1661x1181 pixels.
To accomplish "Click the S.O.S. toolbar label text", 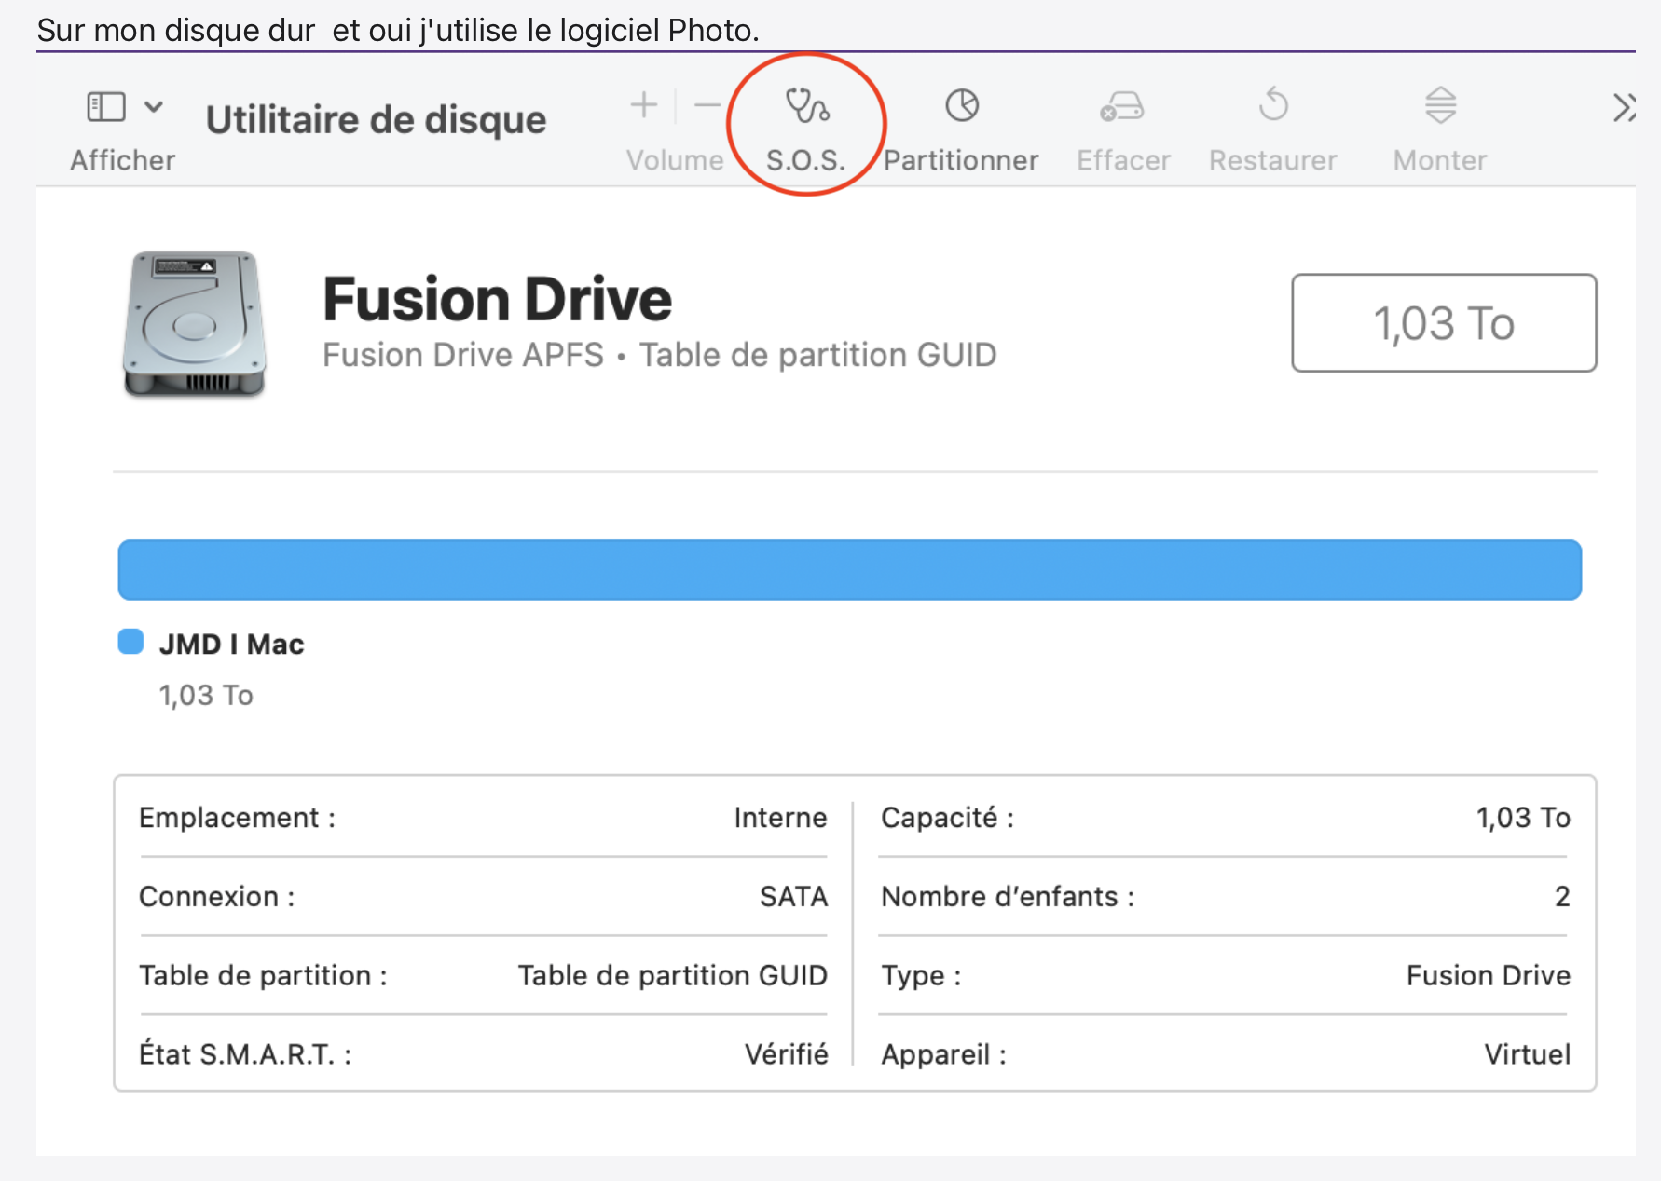I will point(805,160).
